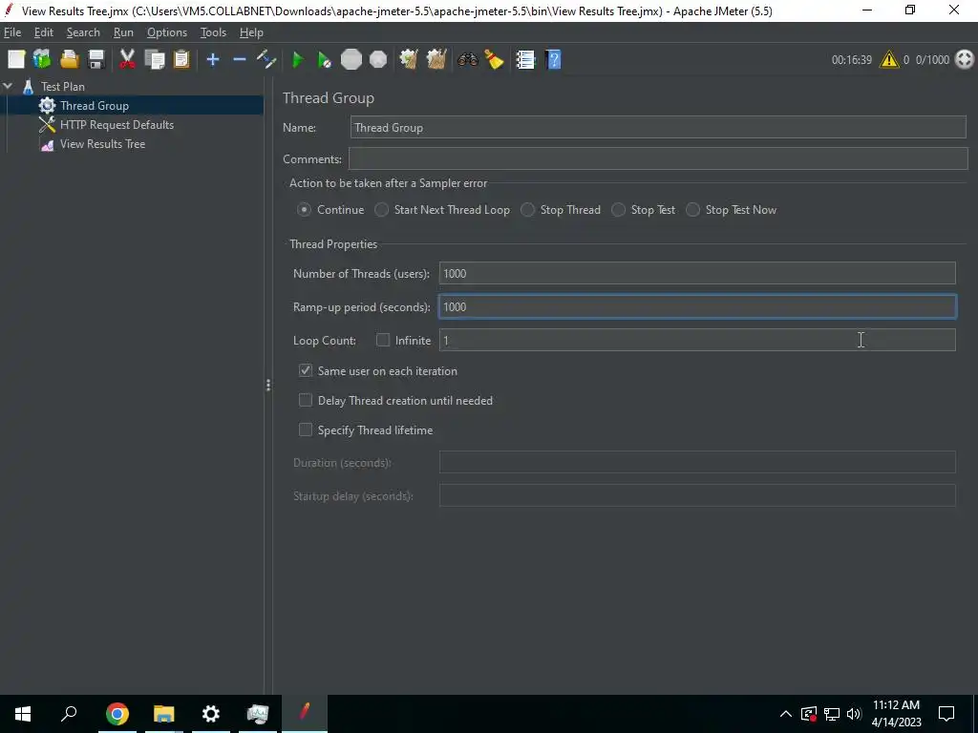Click the Number of Threads field
Screen dimensions: 978x733
click(x=697, y=273)
